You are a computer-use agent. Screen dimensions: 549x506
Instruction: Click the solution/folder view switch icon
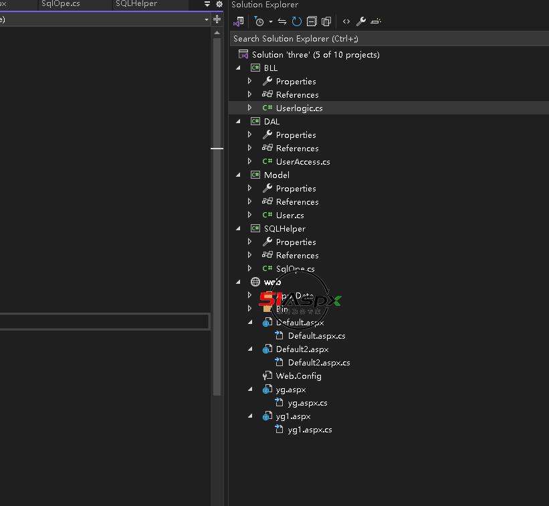point(239,21)
